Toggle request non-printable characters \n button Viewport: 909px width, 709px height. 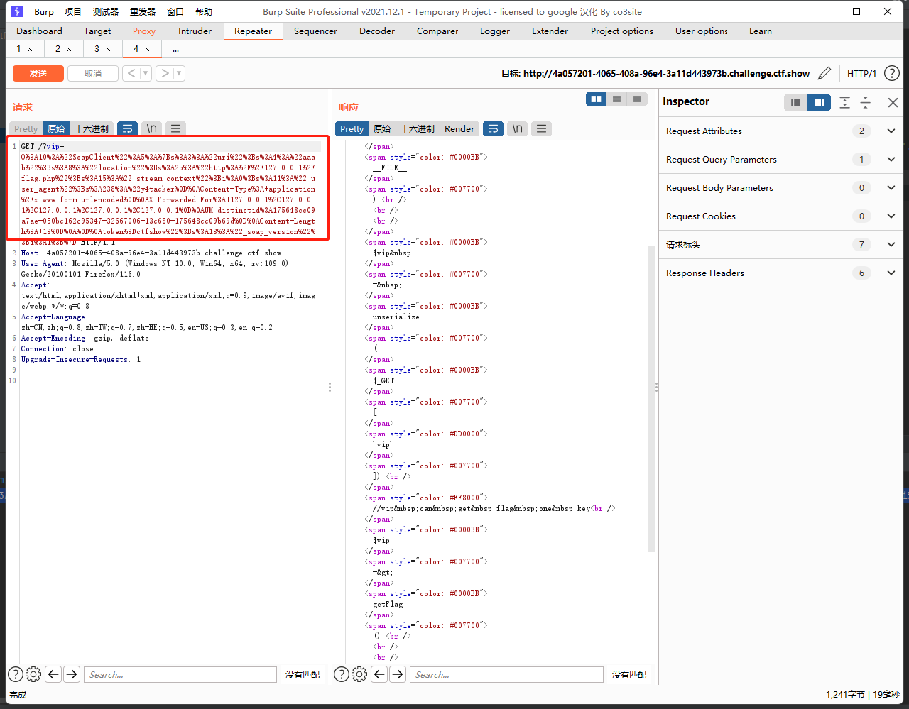point(151,128)
